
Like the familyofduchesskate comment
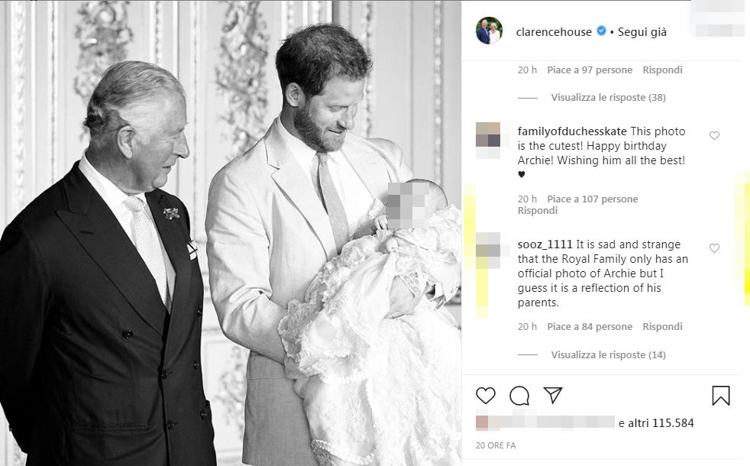point(714,135)
